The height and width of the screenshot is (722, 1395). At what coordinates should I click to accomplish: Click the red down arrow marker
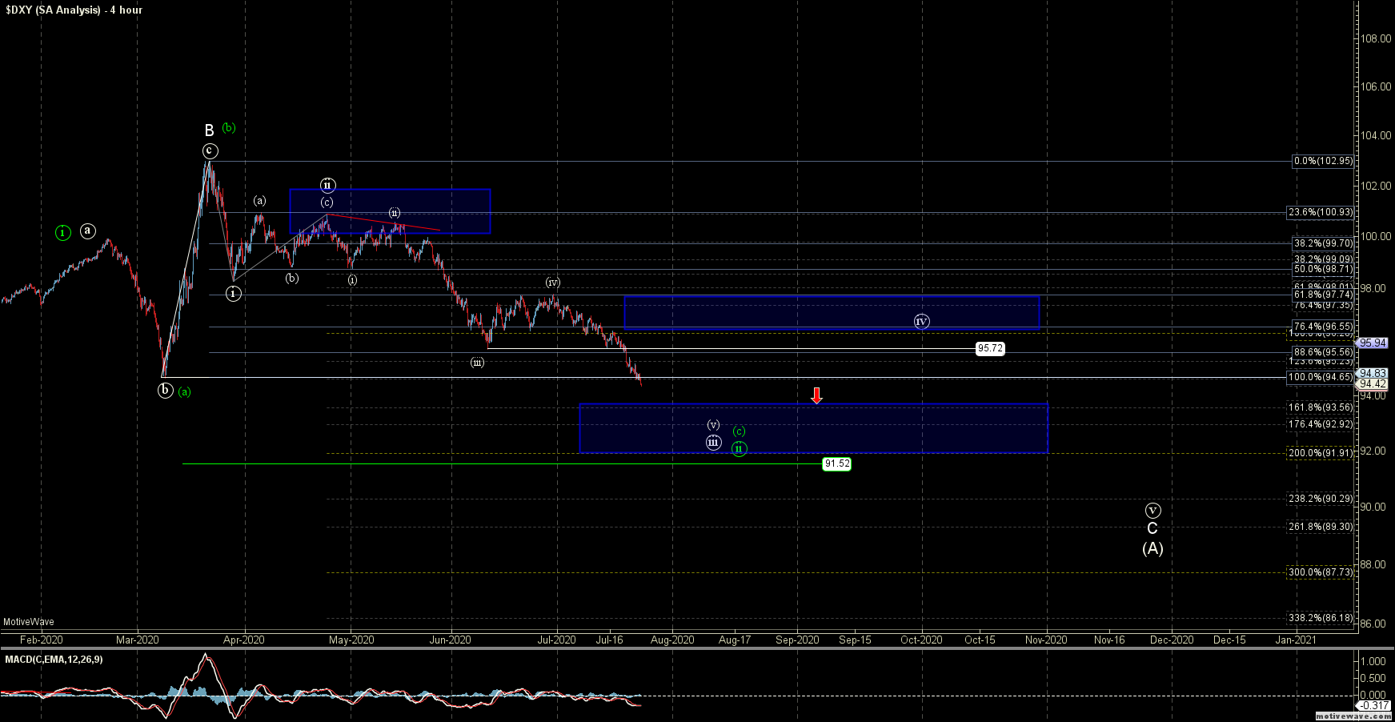(816, 395)
